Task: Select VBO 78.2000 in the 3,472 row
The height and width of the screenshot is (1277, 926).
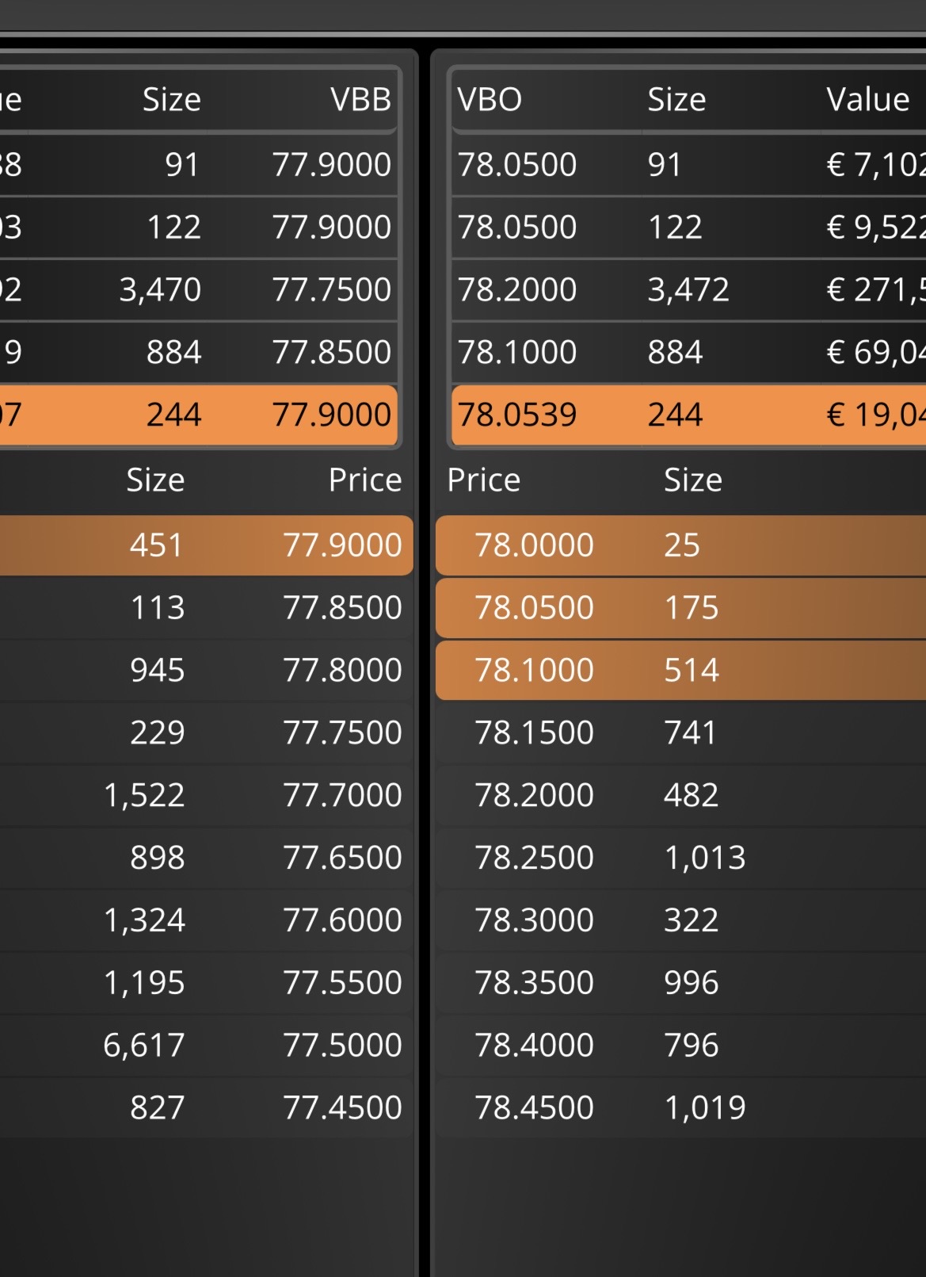Action: pyautogui.click(x=517, y=290)
